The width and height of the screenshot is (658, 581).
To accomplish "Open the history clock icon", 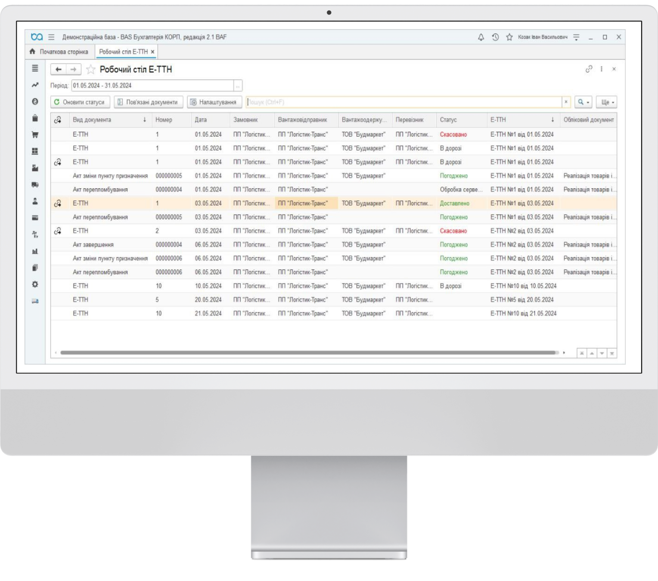I will click(x=495, y=37).
